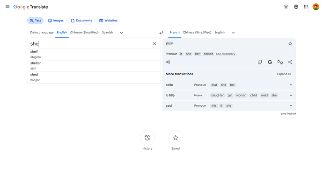
Task: Choose the 'shelter' suggestion
Action: pos(94,66)
